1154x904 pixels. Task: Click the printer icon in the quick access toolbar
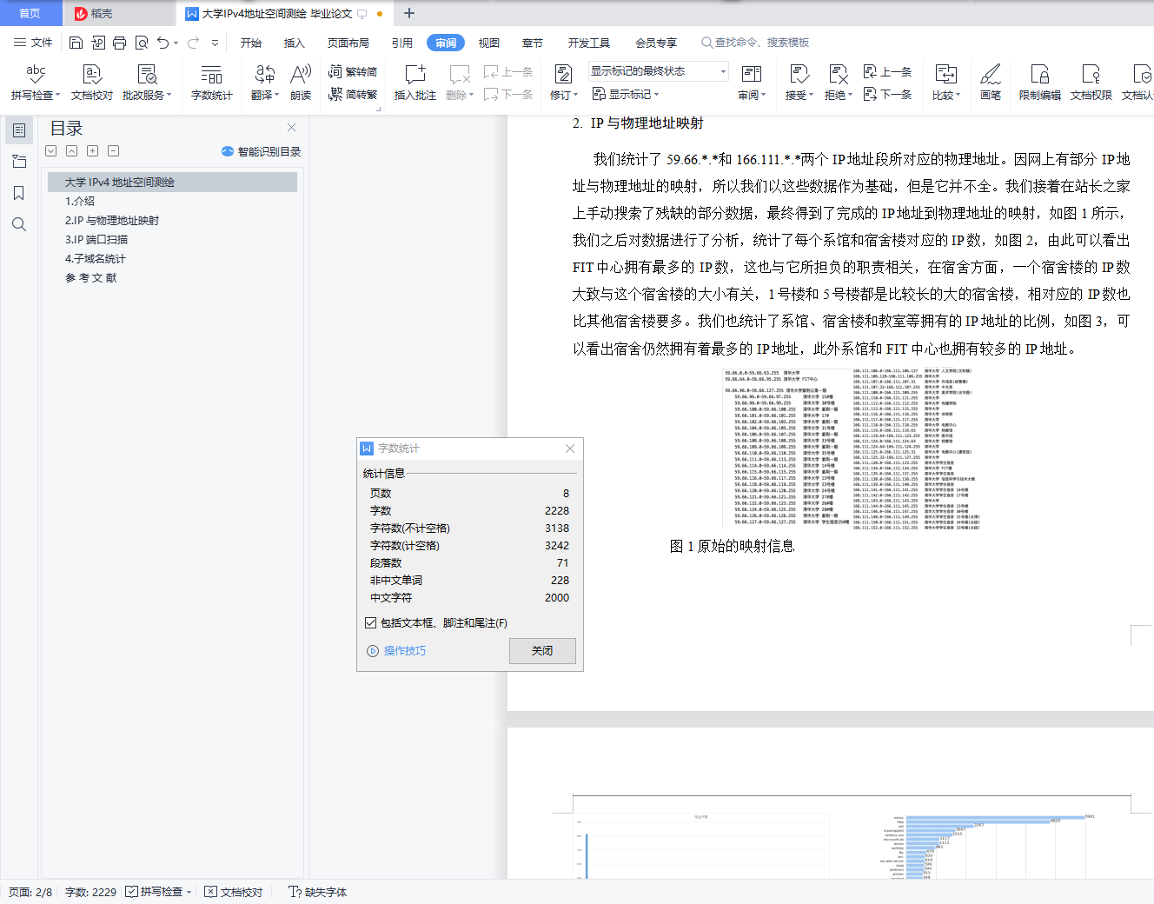[x=119, y=43]
